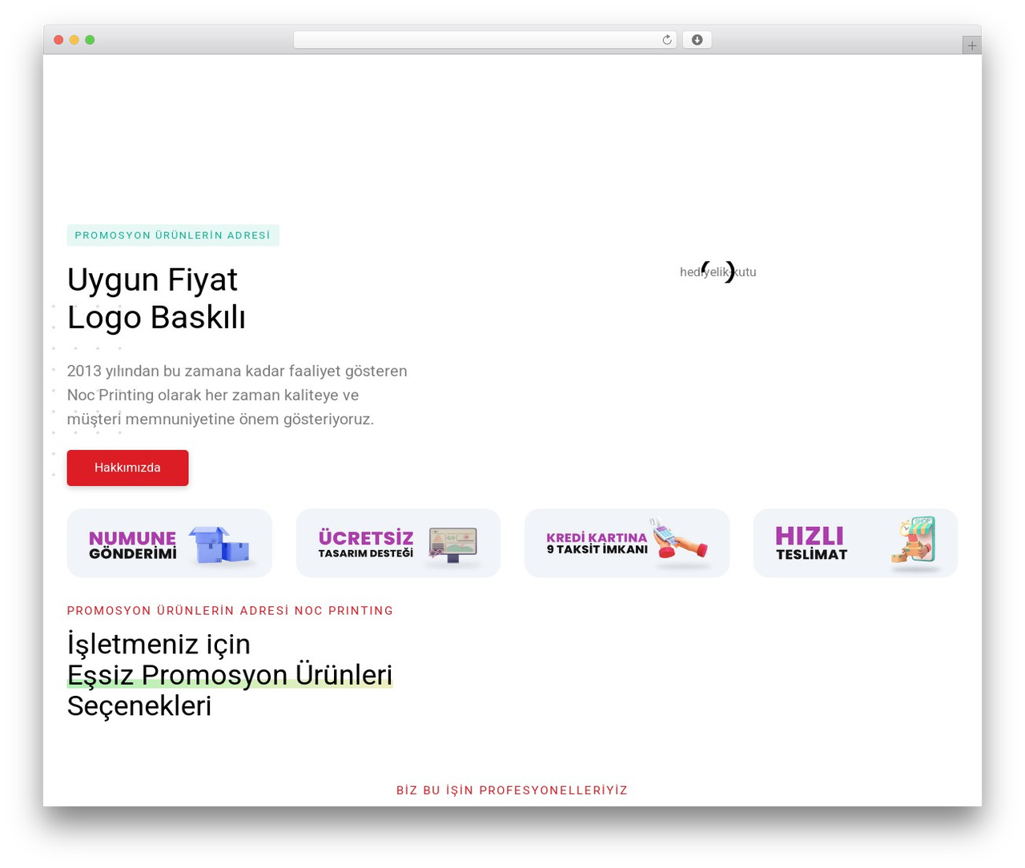Click 'Promosyon Ürünlerin Adresi Noc Printing' red text
The image size is (1025, 868).
[x=230, y=611]
